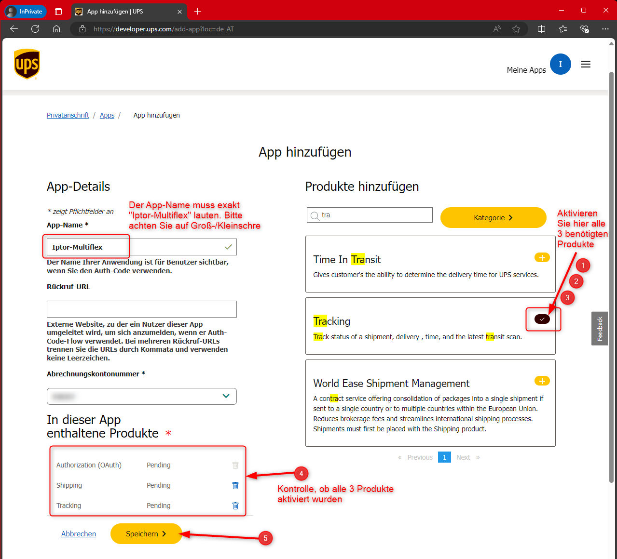Click the user profile avatar 'I'
Image resolution: width=617 pixels, height=559 pixels.
tap(560, 64)
